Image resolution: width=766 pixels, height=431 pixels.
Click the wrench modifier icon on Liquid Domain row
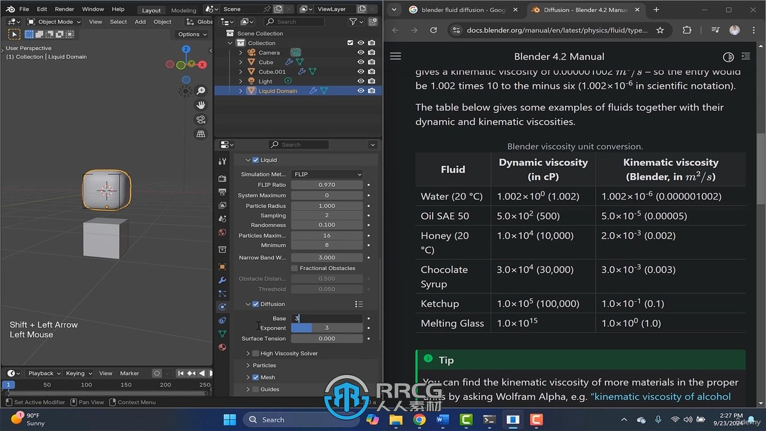coord(312,91)
